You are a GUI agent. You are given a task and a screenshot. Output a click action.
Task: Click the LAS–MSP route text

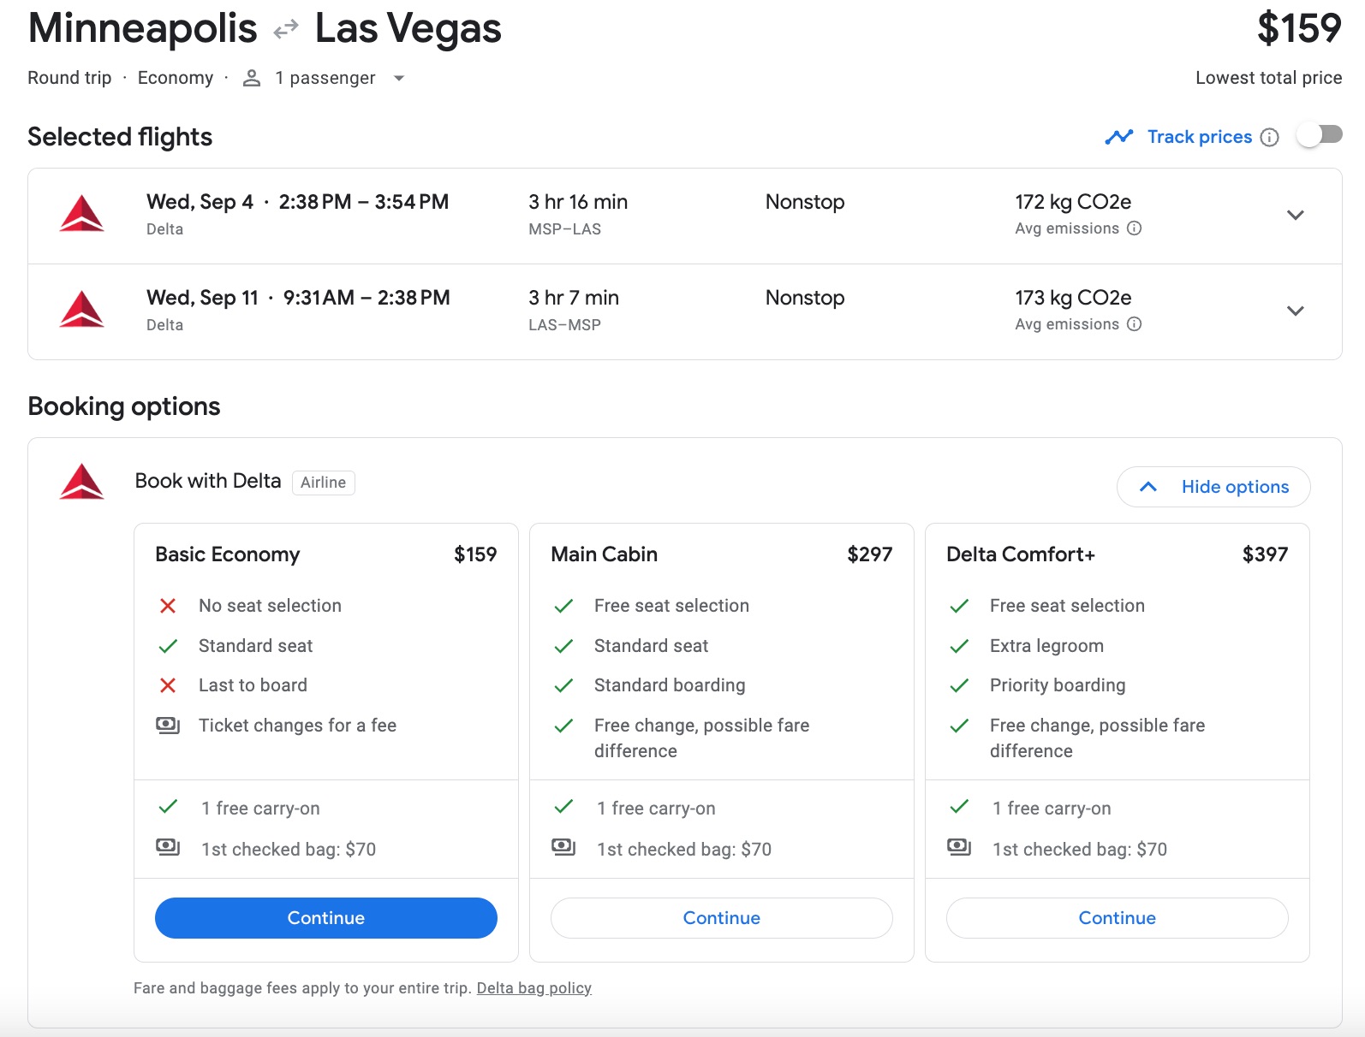click(x=565, y=325)
